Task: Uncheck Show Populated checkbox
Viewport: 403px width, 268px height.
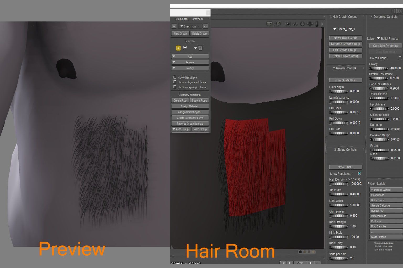Action: point(359,173)
